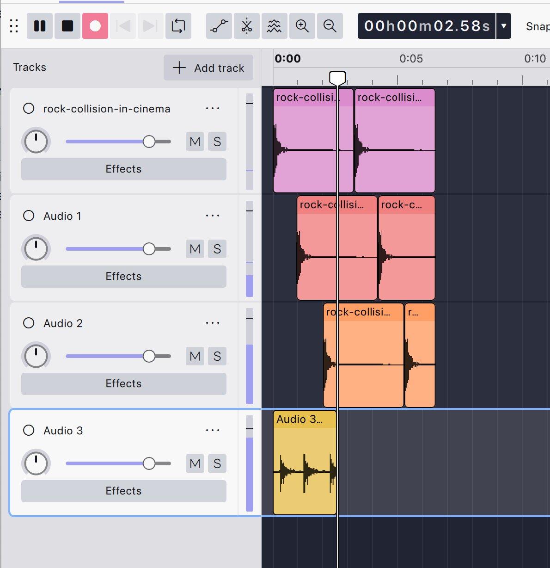Viewport: 550px width, 568px height.
Task: Click the Tracks panel heading
Action: [30, 67]
